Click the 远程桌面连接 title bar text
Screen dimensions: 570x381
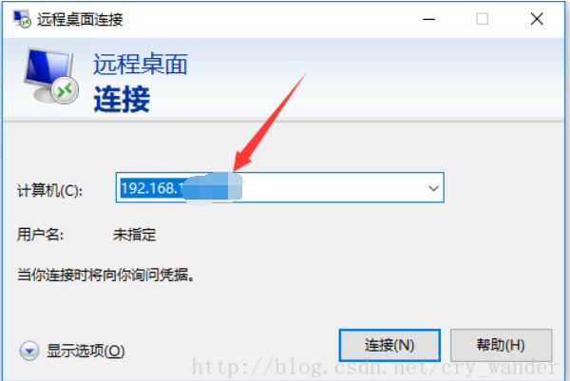point(80,19)
